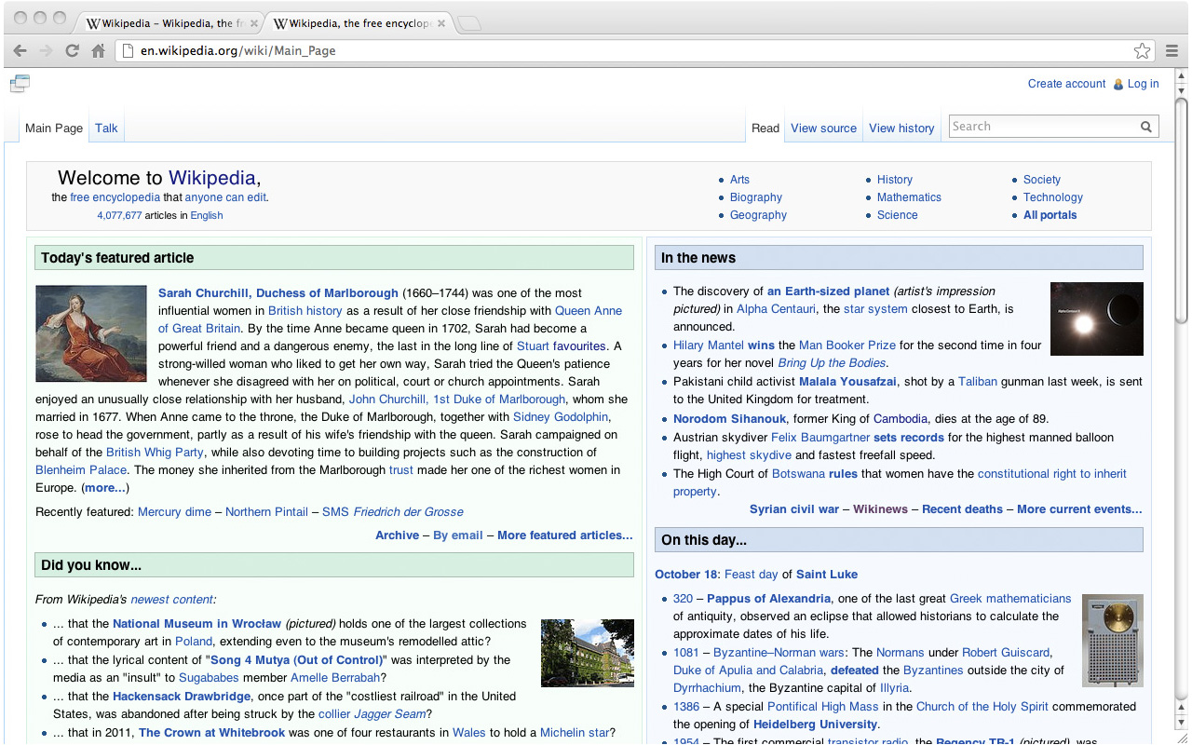Open the Earth-sized planet news image
Viewport: 1192px width, 745px height.
pos(1097,318)
